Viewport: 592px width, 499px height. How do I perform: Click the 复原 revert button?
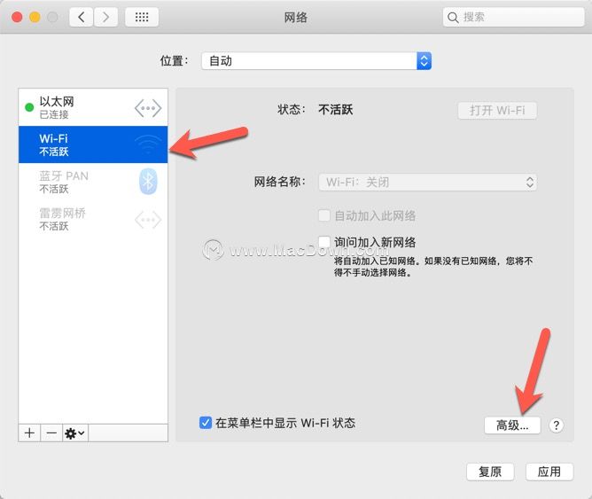click(x=490, y=472)
